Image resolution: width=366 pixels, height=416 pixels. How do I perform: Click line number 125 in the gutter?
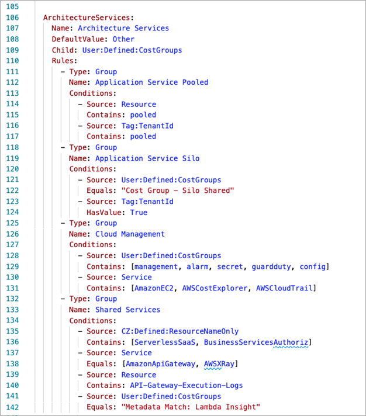[12, 223]
